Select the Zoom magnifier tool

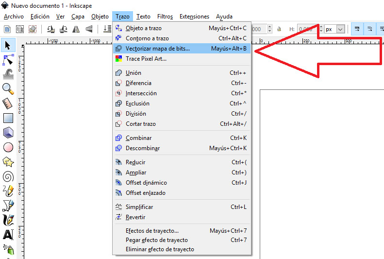8,89
